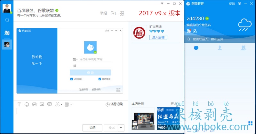This screenshot has height=134, width=256.
Task: Click 注册账号 link in login image
Action: pos(84,89)
